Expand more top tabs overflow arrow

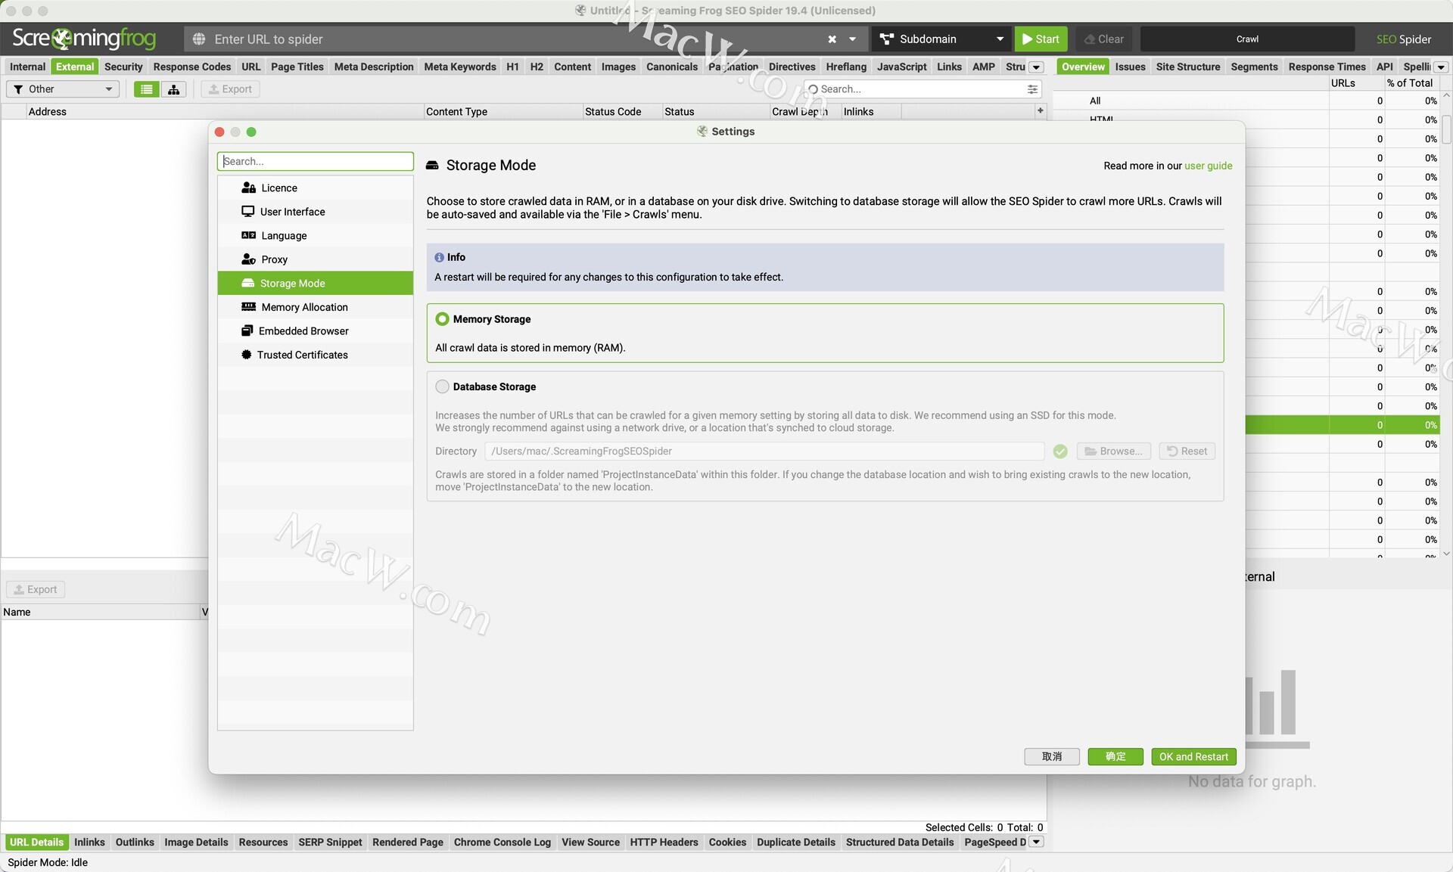pyautogui.click(x=1037, y=67)
